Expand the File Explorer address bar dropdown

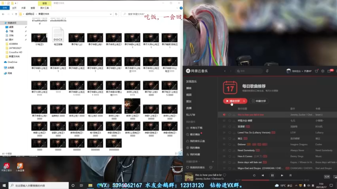click(111, 14)
